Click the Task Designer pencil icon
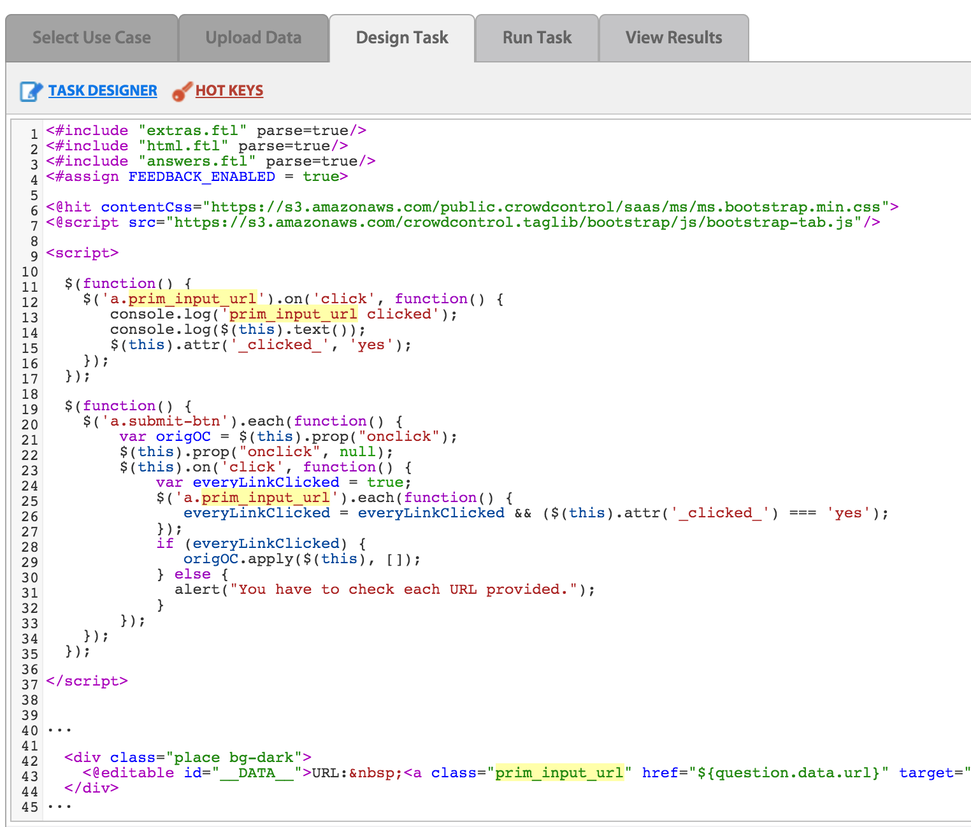 (31, 91)
